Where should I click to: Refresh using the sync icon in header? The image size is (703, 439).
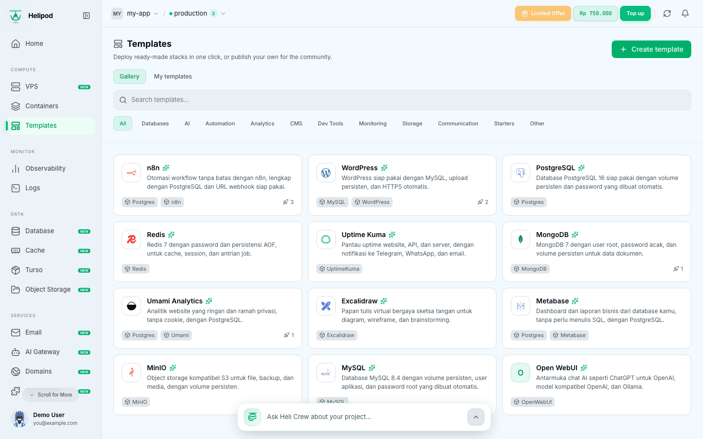tap(667, 14)
